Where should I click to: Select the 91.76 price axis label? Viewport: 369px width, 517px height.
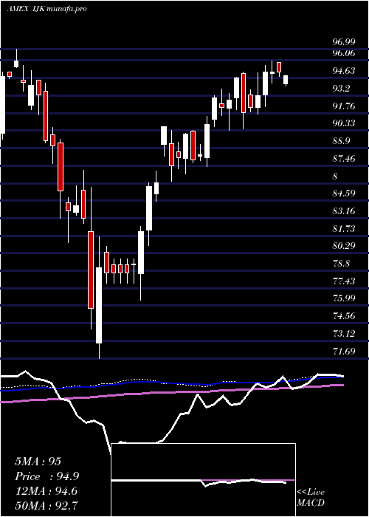344,106
